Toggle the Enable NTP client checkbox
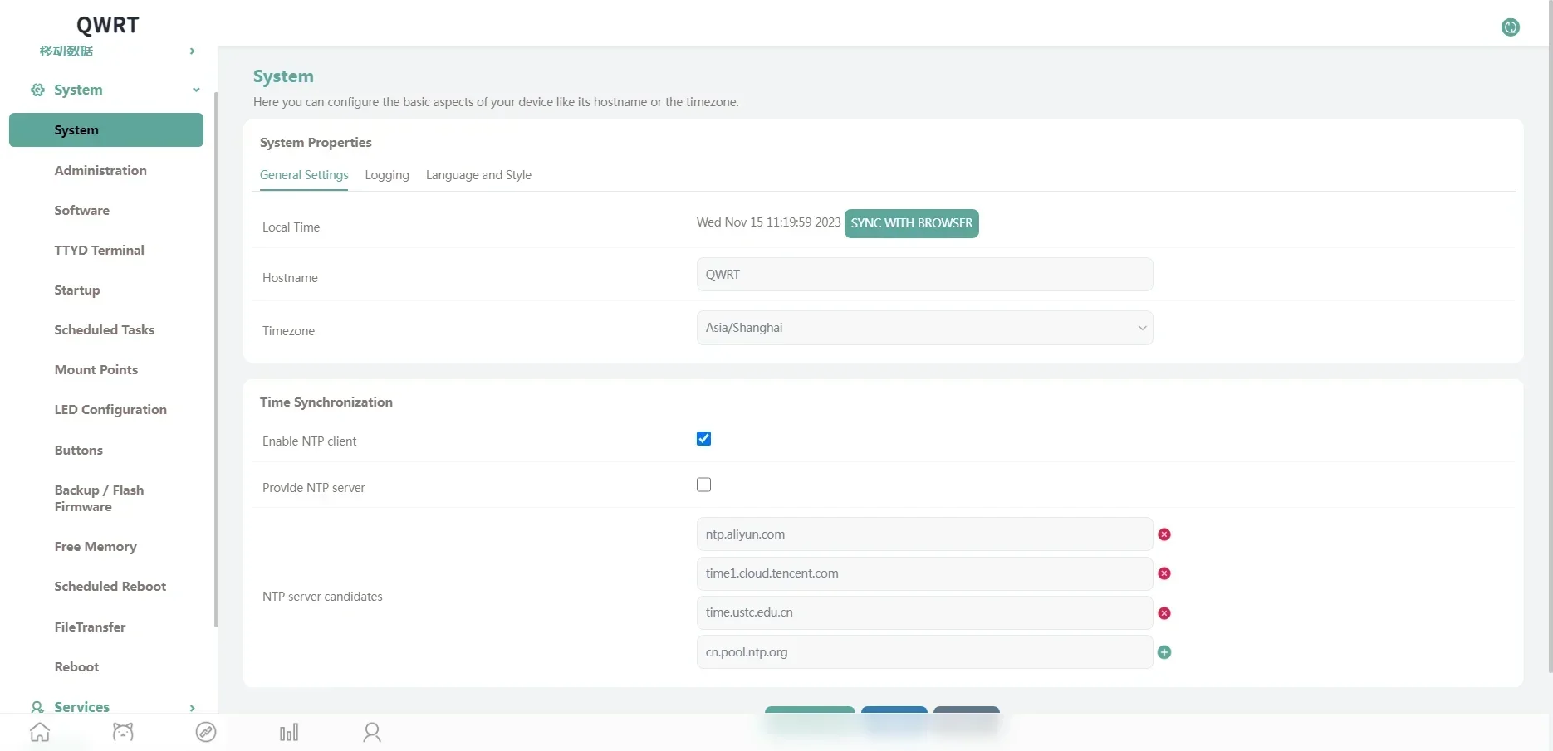This screenshot has width=1553, height=751. (x=703, y=439)
